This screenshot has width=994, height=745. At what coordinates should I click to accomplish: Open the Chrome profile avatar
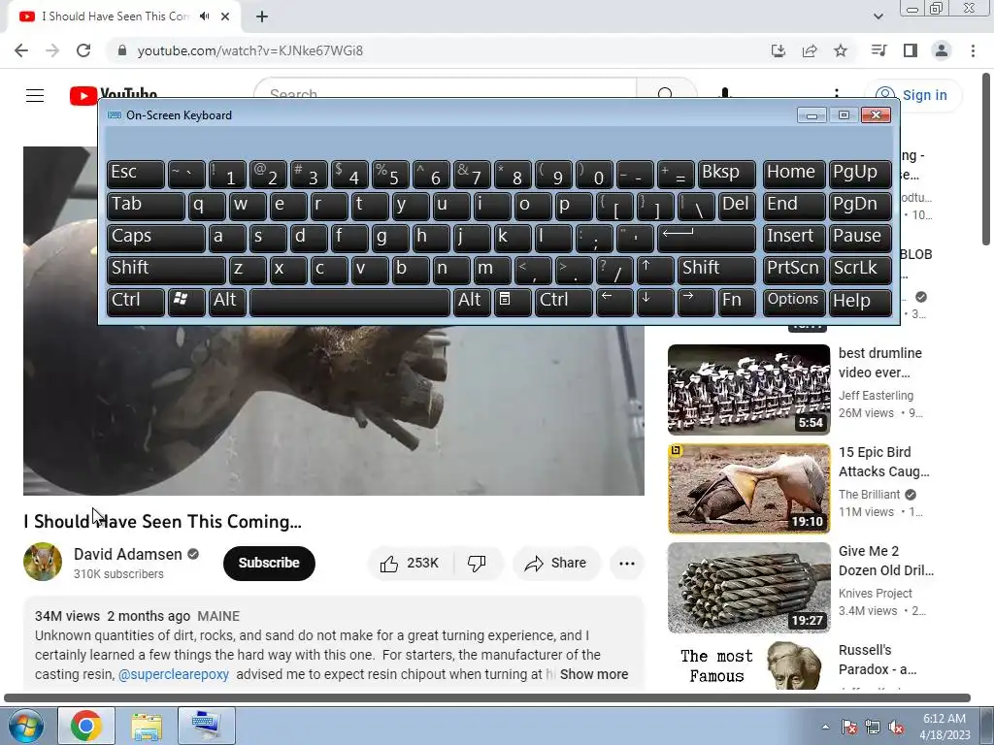coord(942,50)
